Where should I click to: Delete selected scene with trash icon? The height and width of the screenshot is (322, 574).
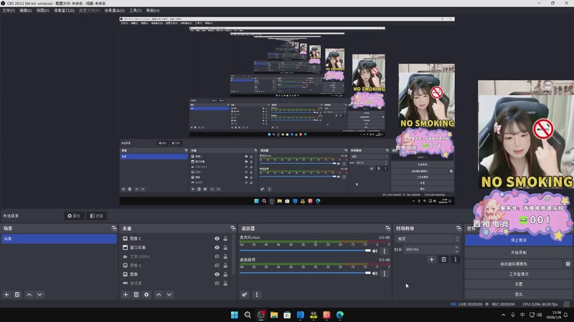[x=17, y=295]
